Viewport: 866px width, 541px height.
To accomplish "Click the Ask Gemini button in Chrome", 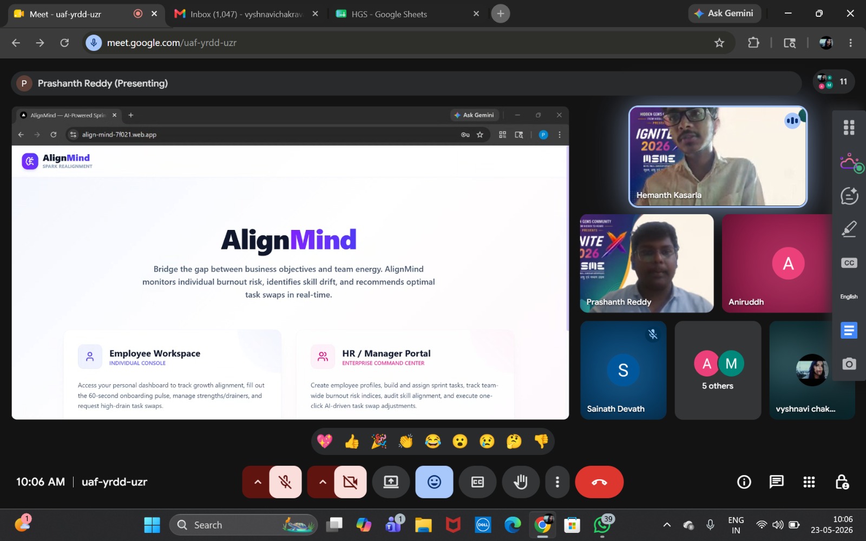I will pyautogui.click(x=724, y=14).
